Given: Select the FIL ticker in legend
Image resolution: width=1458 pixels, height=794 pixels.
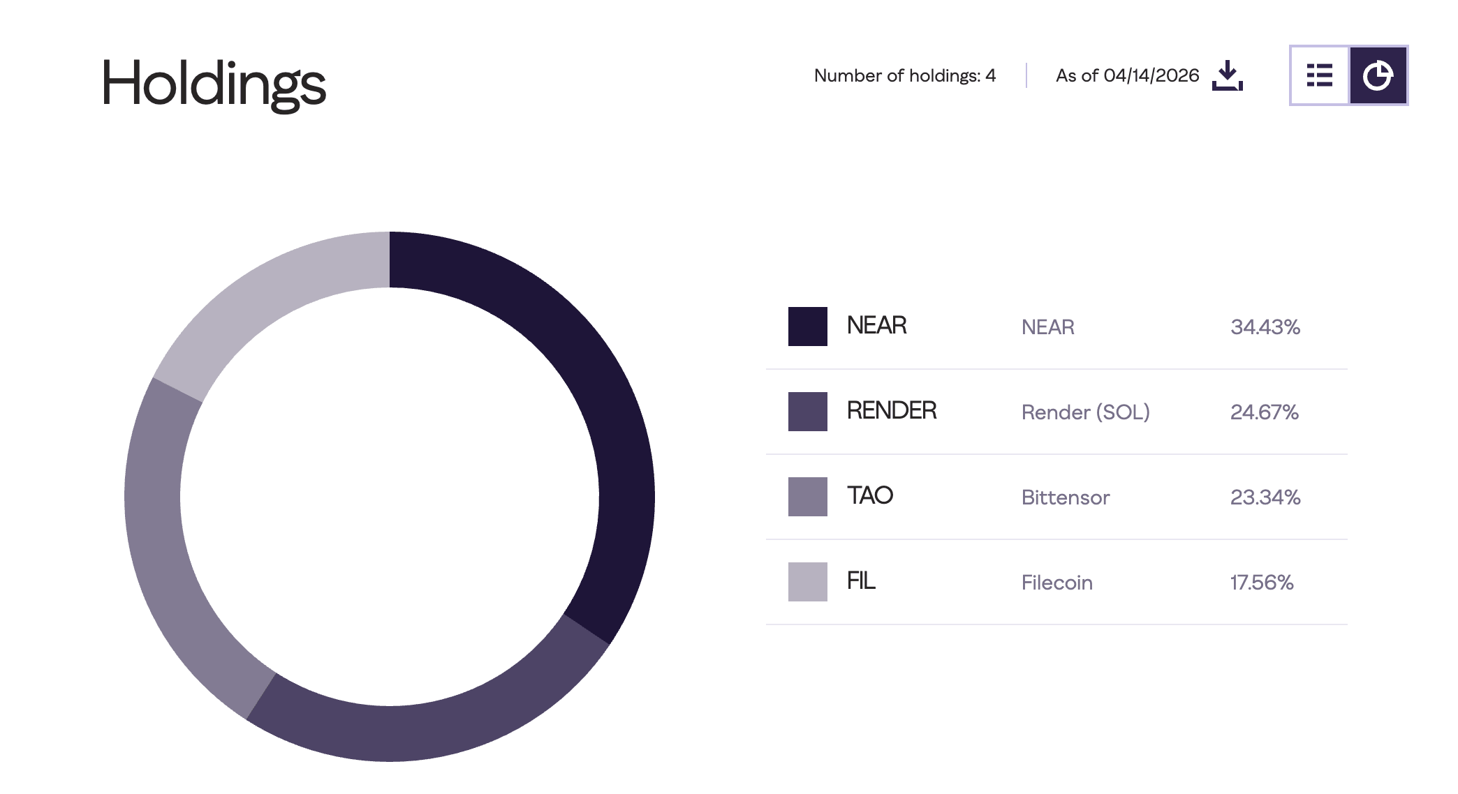Looking at the screenshot, I should [x=860, y=581].
